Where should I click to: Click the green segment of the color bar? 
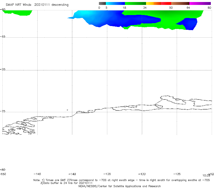tap(135, 3)
